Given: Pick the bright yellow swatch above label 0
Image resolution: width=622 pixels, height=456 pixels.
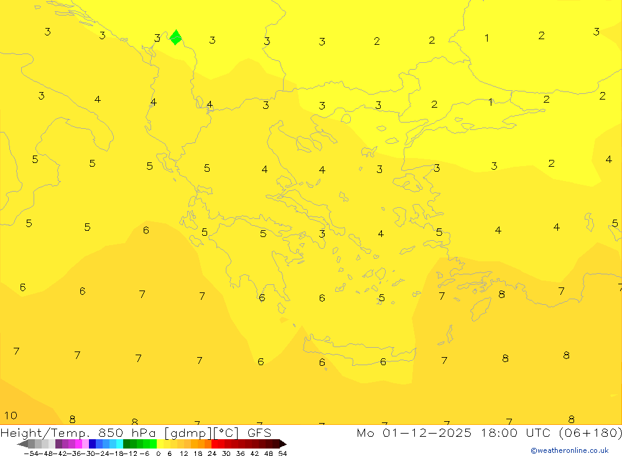Looking at the screenshot, I should [x=160, y=444].
